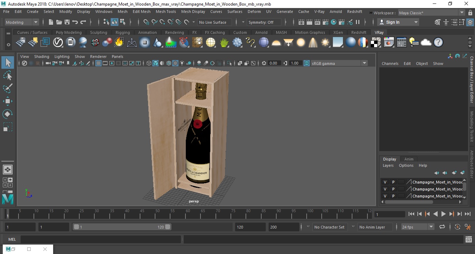
Task: Toggle viewport grid display button
Action: click(98, 63)
